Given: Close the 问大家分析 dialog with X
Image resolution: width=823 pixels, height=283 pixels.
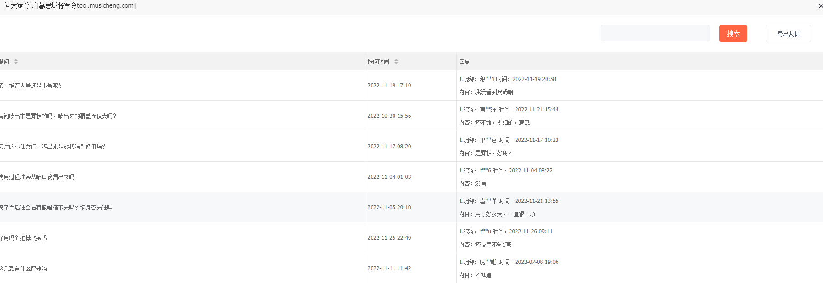Looking at the screenshot, I should [x=820, y=6].
